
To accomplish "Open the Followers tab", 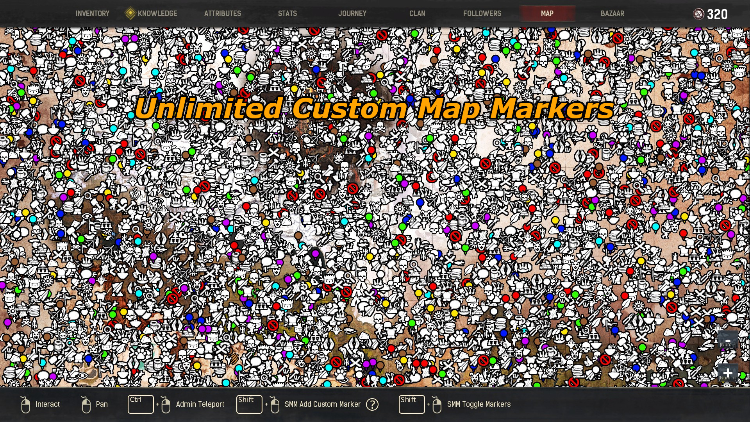I will coord(482,14).
